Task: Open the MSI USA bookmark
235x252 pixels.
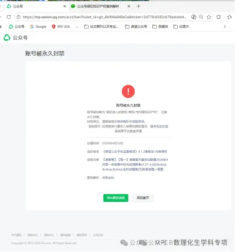Action: tap(61, 26)
